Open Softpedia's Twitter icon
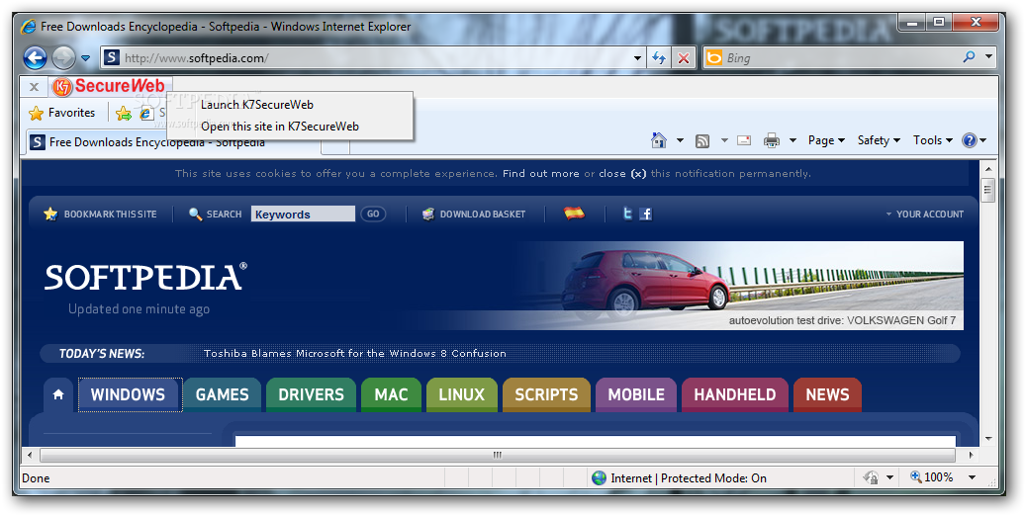Screen dimensions: 1026x516 [x=627, y=214]
